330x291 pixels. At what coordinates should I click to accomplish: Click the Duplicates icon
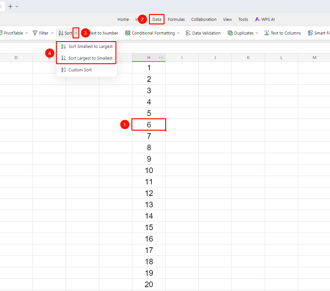pyautogui.click(x=230, y=33)
